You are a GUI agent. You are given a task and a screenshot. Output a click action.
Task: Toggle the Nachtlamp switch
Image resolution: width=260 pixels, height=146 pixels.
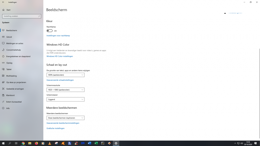(49, 31)
